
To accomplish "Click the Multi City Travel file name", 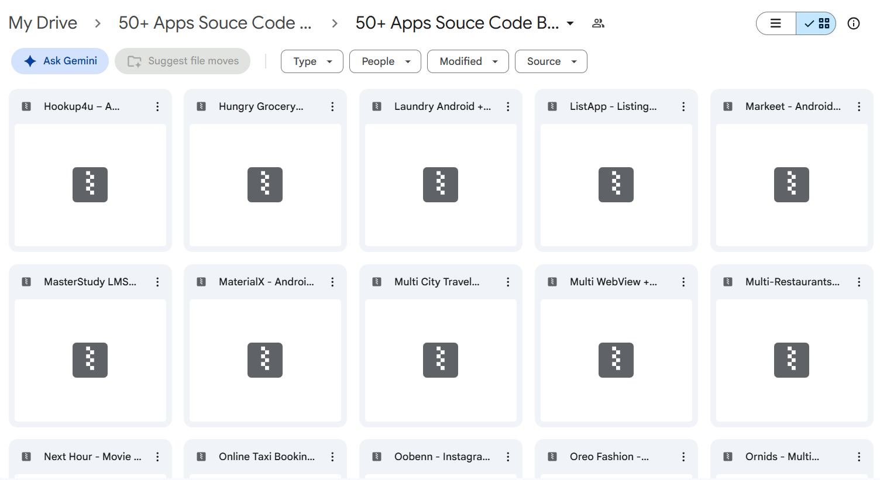I will [437, 282].
